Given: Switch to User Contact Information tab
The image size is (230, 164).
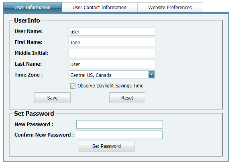Looking at the screenshot, I should 100,7.
